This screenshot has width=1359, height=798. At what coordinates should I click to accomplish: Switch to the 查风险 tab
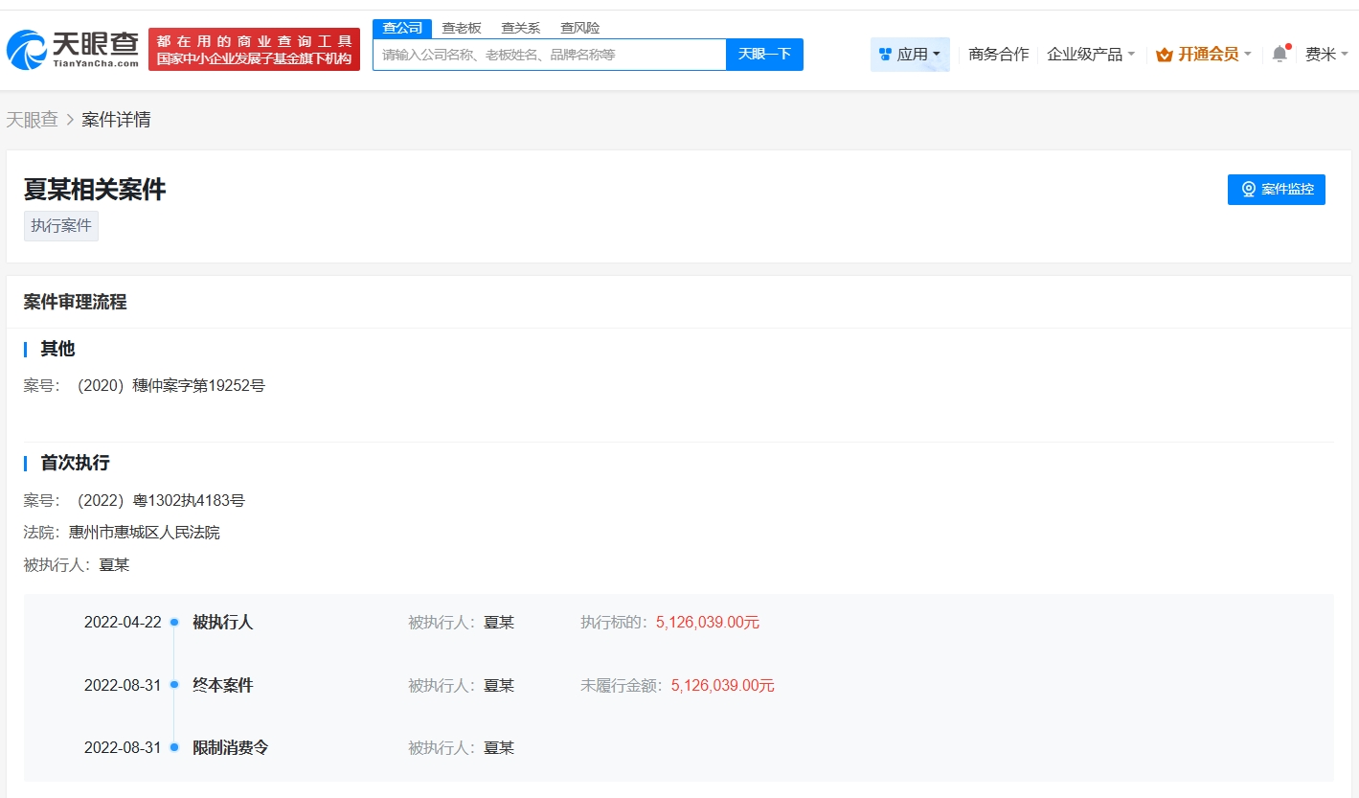[580, 28]
